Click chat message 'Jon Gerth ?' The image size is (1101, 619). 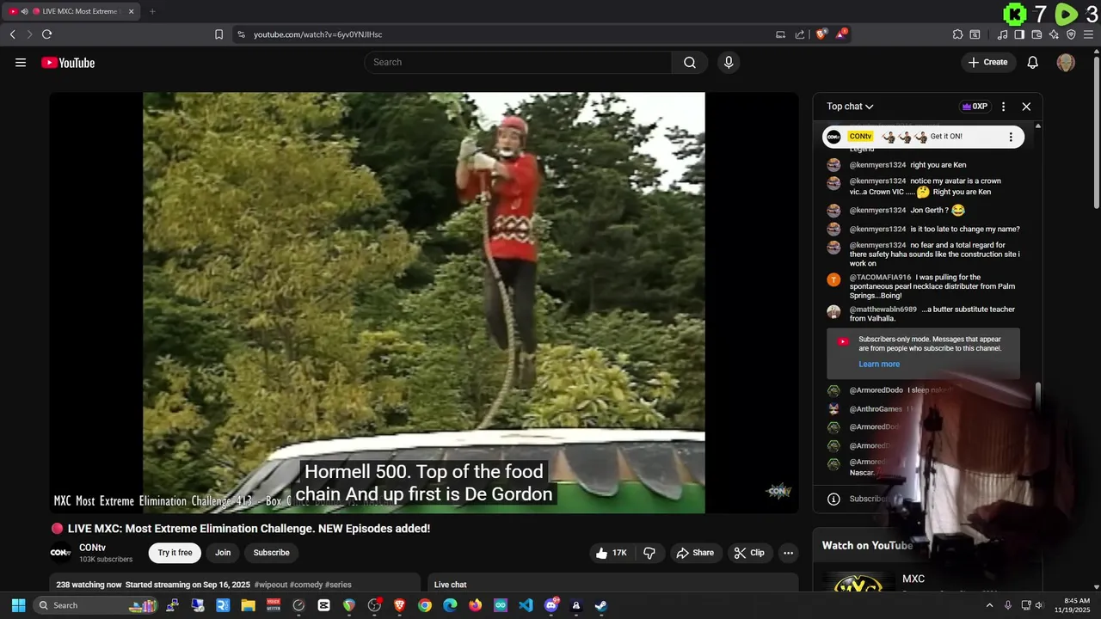(930, 211)
